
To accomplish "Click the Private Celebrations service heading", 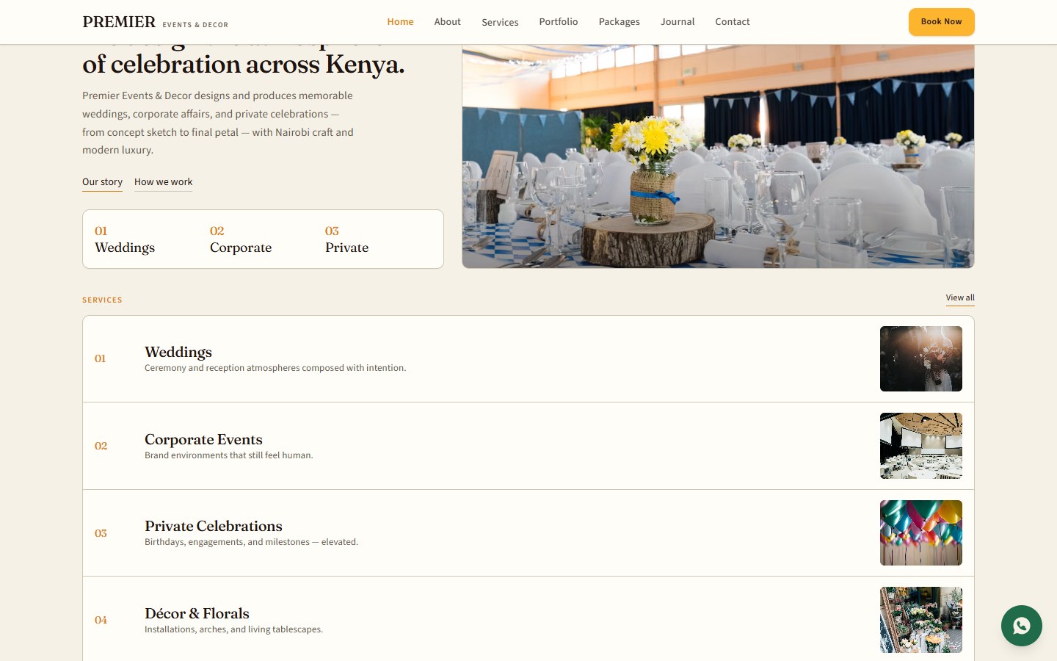I will [x=214, y=526].
